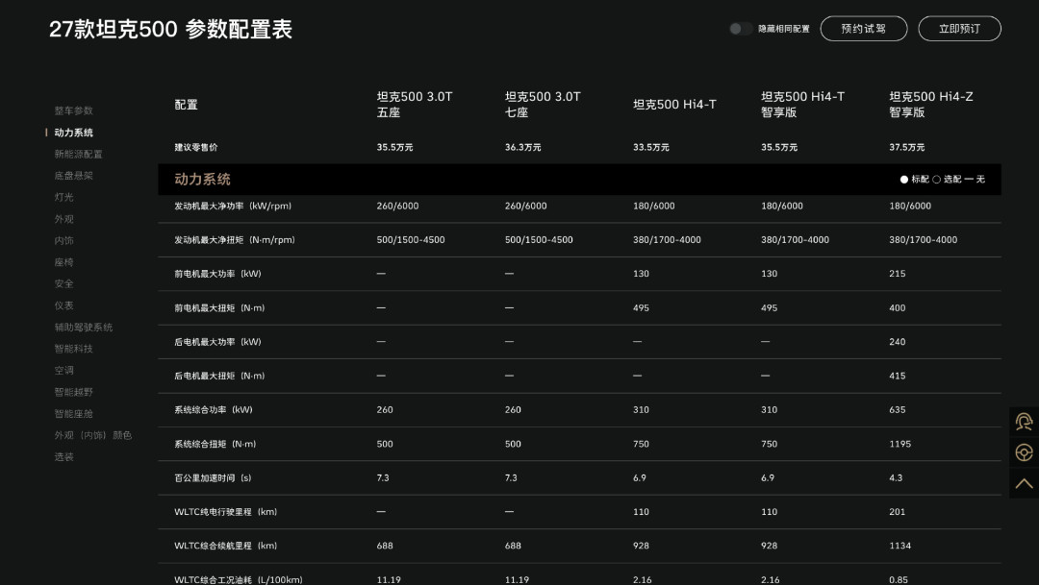Click the 发动机最大净扭矩 (N·m/rpm) row label
This screenshot has height=585, width=1039.
[235, 239]
